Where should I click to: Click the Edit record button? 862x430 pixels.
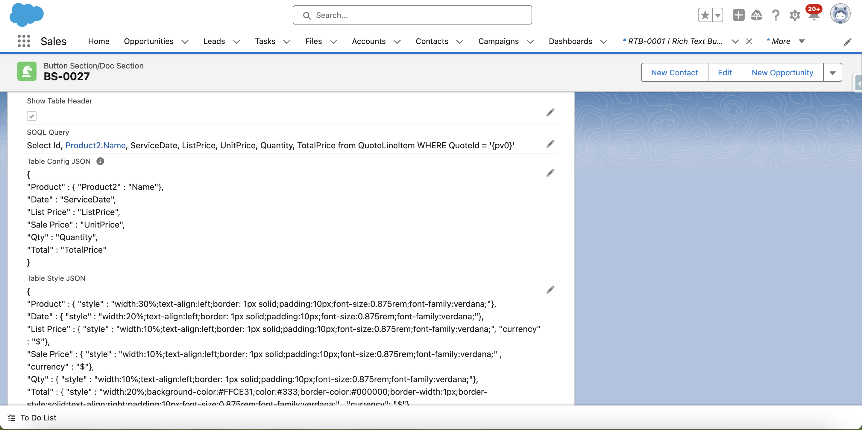coord(724,73)
